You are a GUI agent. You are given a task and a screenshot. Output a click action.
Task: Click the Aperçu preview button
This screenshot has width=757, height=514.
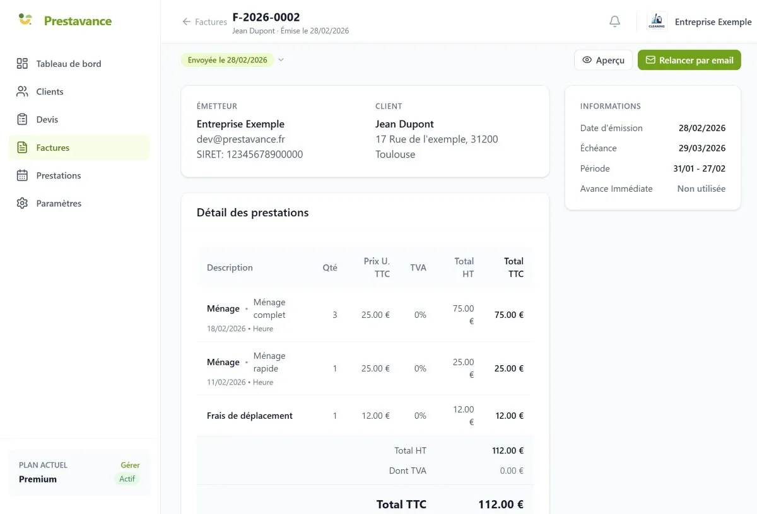coord(603,60)
